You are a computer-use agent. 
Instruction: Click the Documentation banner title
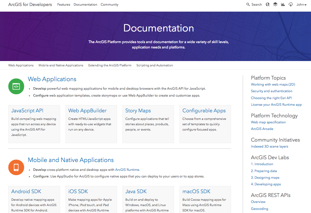[x=158, y=28]
